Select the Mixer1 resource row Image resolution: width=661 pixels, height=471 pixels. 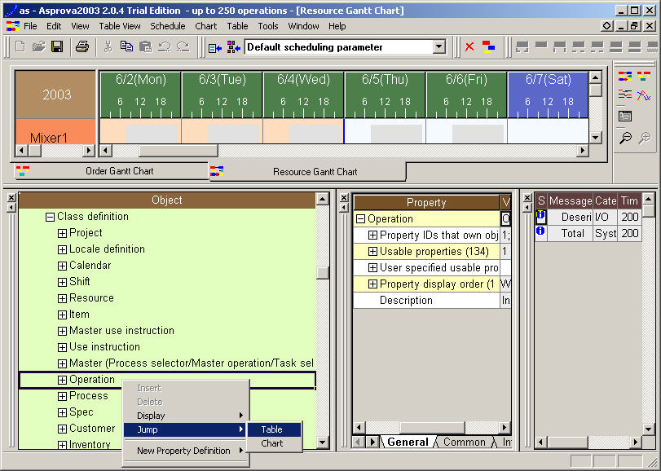tap(55, 132)
